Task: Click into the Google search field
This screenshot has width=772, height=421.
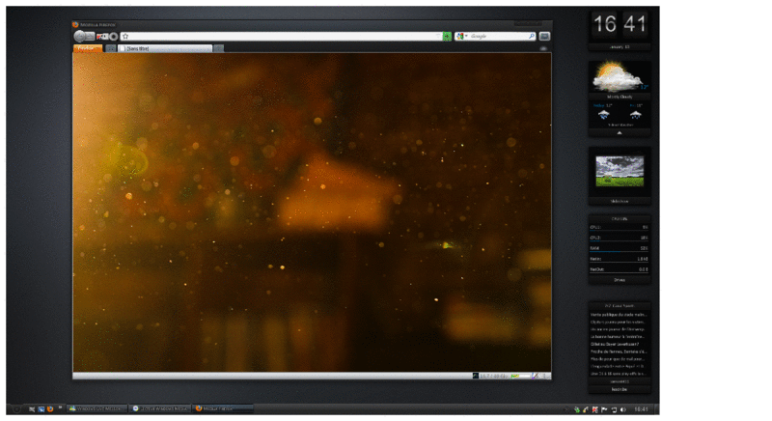Action: coord(499,36)
